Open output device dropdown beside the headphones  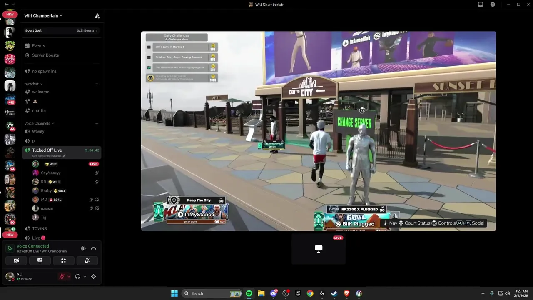pyautogui.click(x=85, y=276)
